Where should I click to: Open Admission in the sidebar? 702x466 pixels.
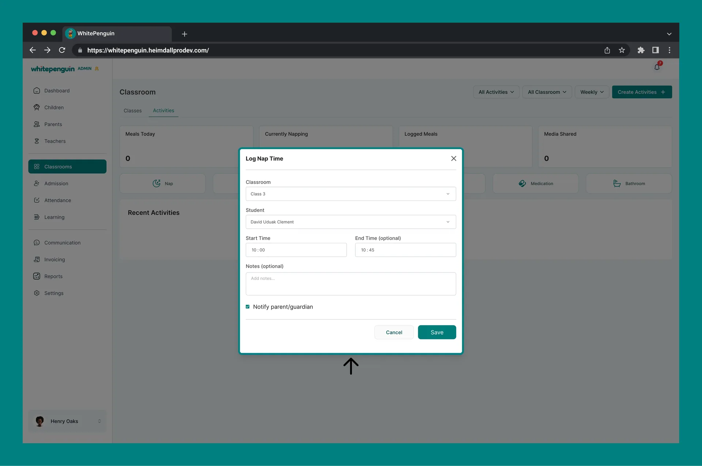point(67,183)
